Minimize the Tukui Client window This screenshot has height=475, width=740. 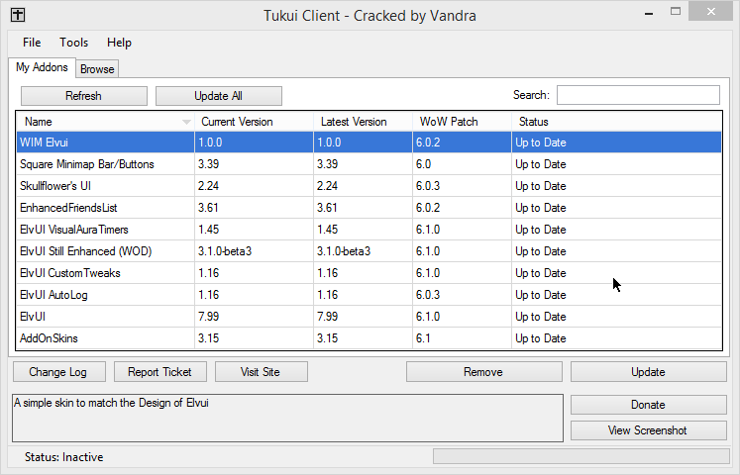click(x=649, y=13)
